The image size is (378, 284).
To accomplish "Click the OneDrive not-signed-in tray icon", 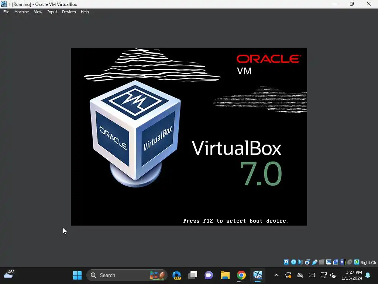I will (300, 275).
